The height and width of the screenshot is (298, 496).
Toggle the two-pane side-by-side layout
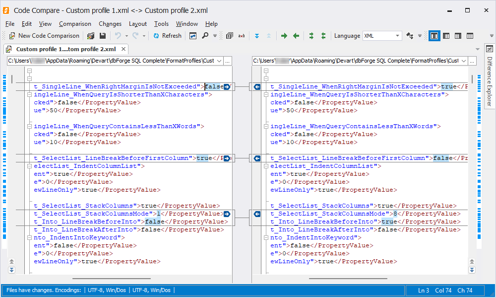click(x=434, y=36)
